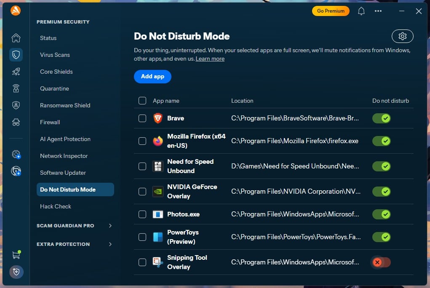Check the Snipping Tool Overlay checkbox
The image size is (430, 288).
click(x=142, y=262)
